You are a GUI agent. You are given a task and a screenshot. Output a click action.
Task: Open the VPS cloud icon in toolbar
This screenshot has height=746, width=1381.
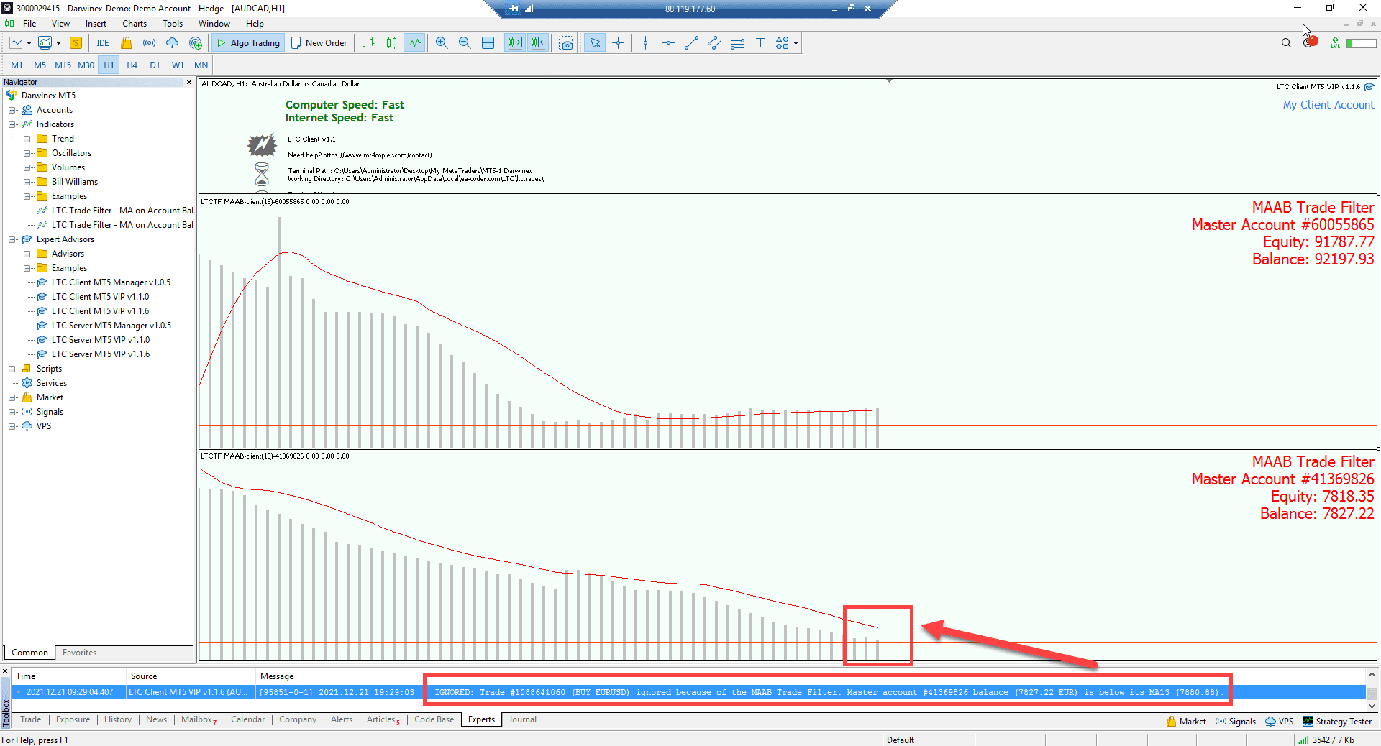[x=172, y=43]
